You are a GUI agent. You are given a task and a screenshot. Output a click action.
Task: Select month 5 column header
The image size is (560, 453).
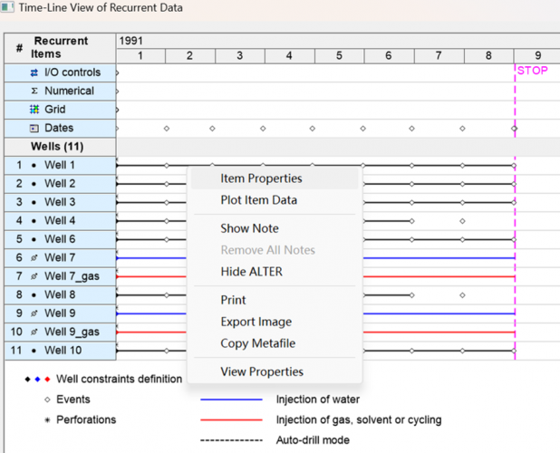click(x=339, y=56)
